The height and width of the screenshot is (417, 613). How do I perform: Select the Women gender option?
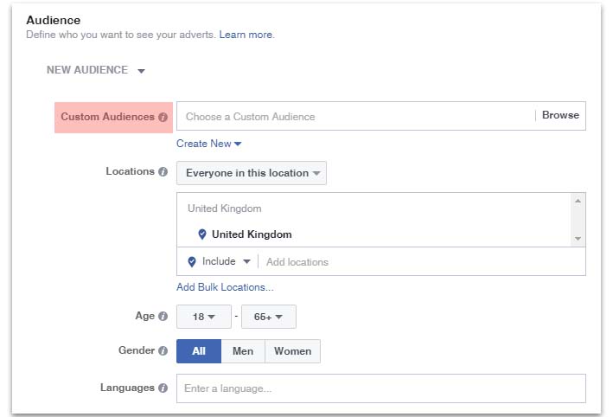point(293,351)
